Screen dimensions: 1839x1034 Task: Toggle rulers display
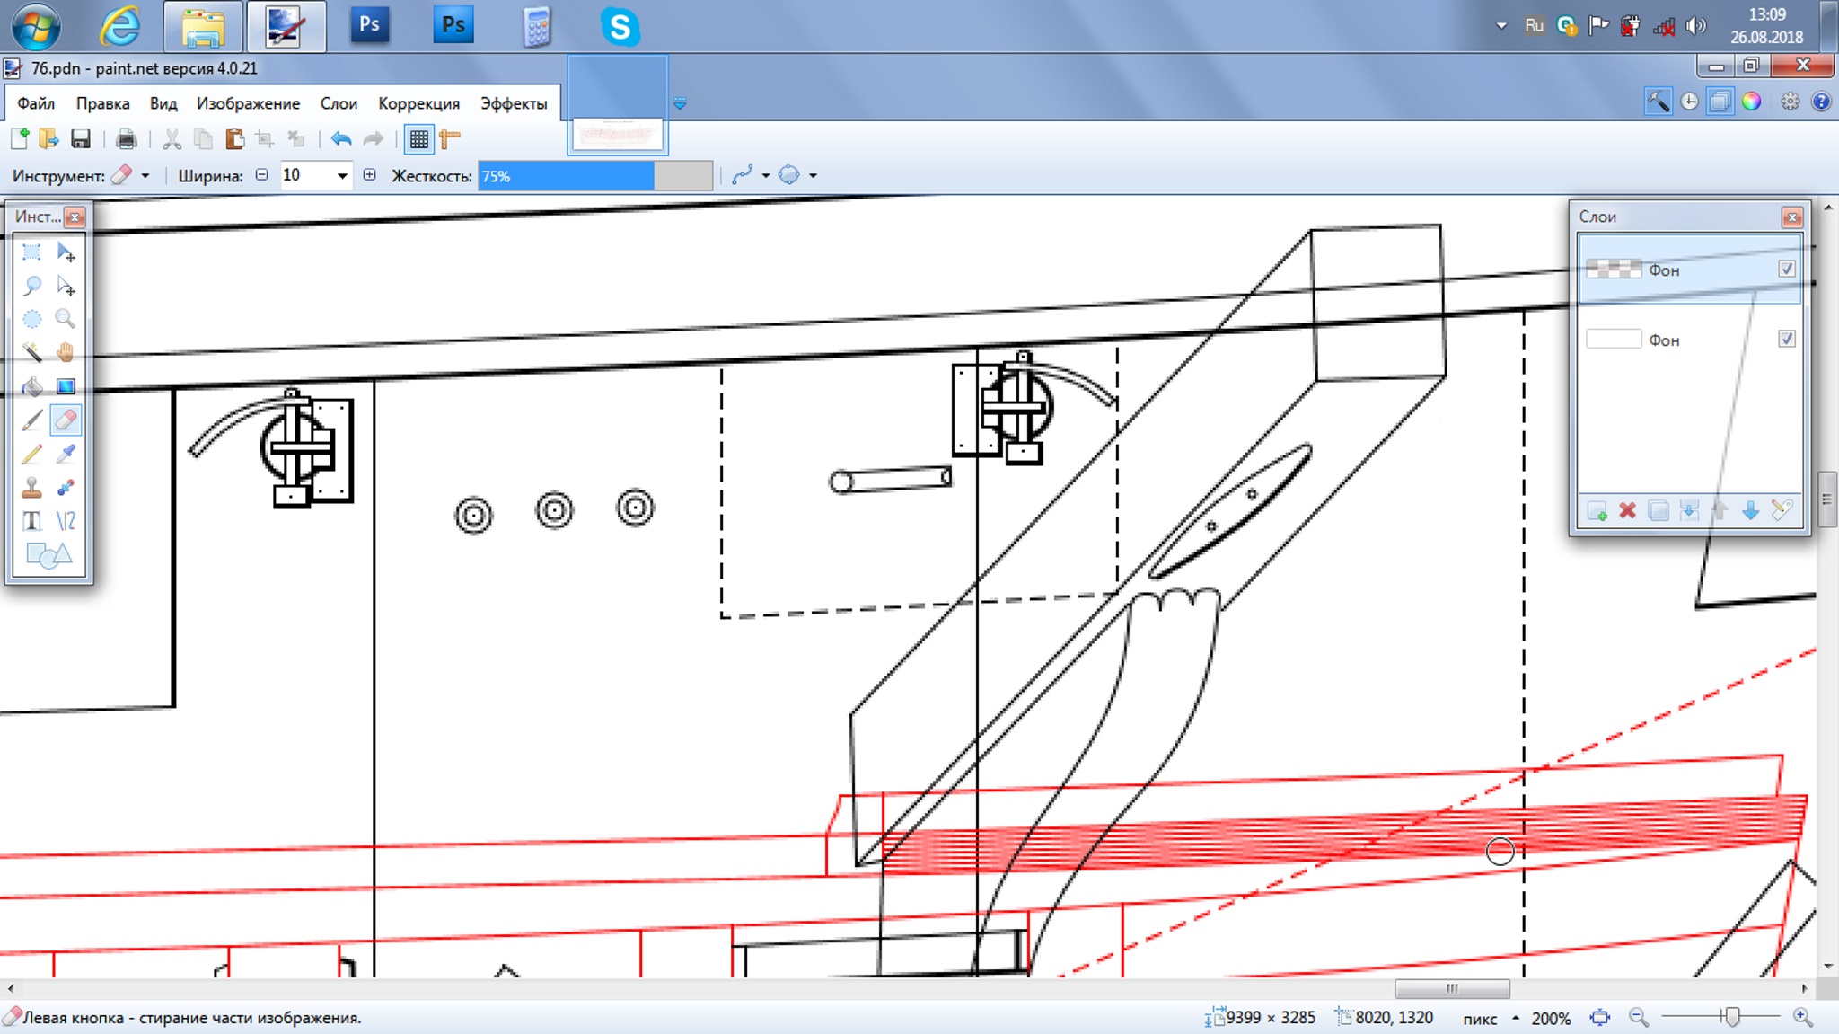click(450, 138)
